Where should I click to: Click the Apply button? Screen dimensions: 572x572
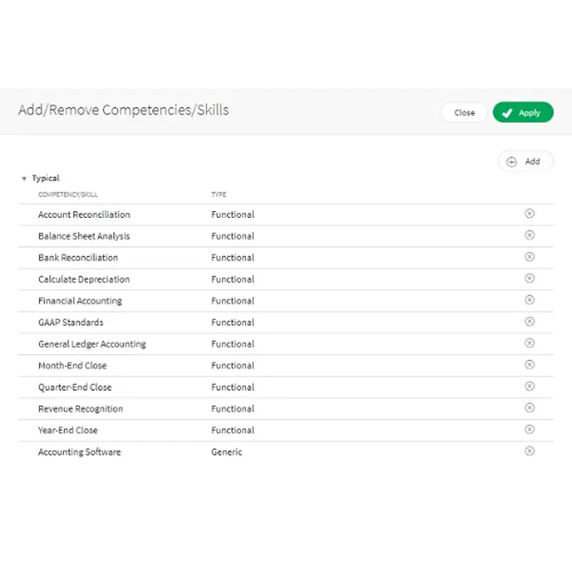[x=523, y=112]
